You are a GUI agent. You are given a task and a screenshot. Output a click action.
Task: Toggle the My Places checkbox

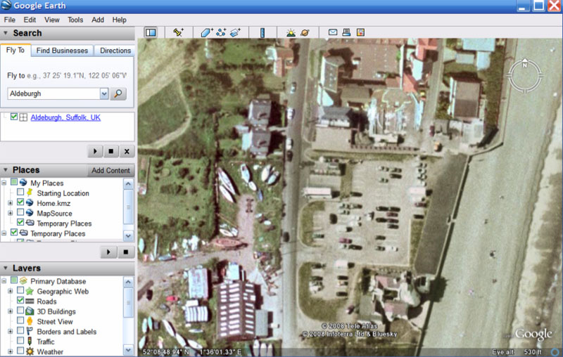tap(13, 183)
